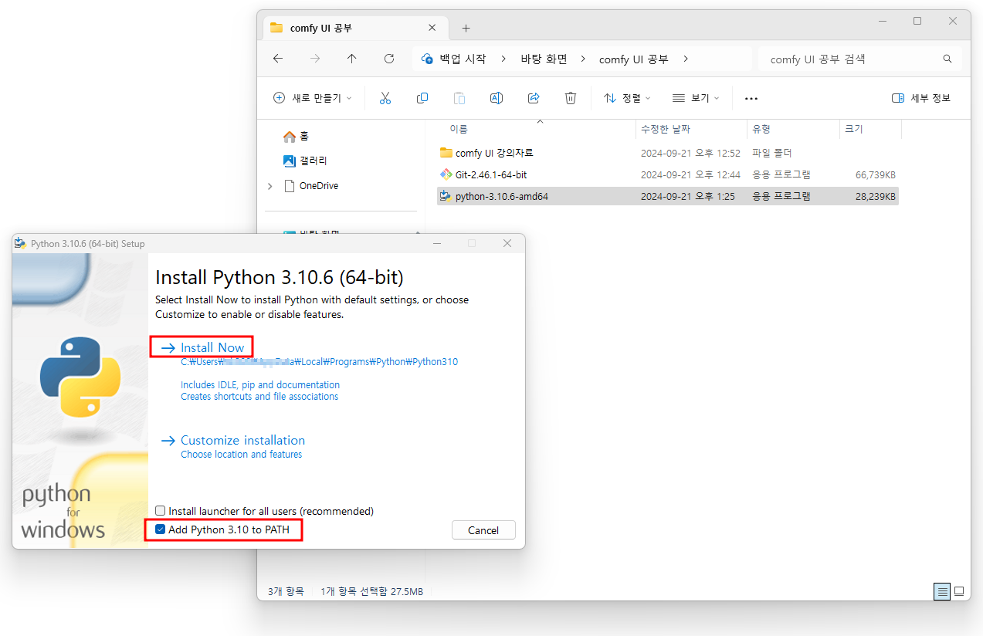Click the date 2024-09-21 오후 12:52
Image resolution: width=983 pixels, height=636 pixels.
pos(690,153)
